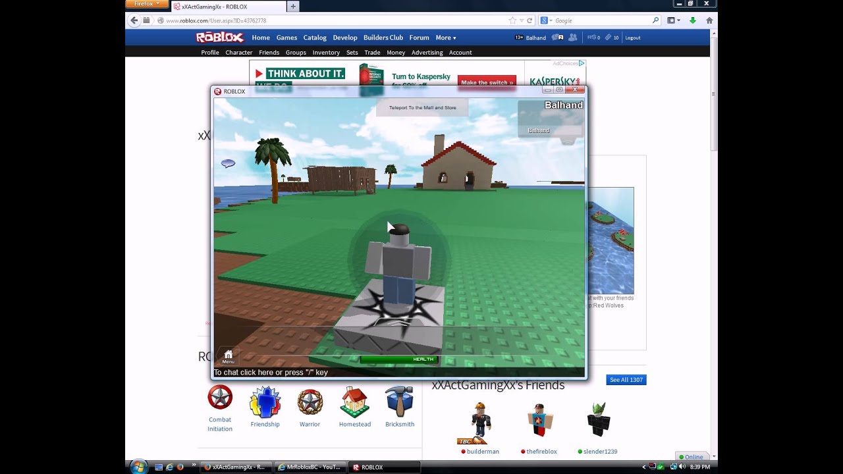Open the Forum menu item
The height and width of the screenshot is (474, 843).
click(x=419, y=38)
